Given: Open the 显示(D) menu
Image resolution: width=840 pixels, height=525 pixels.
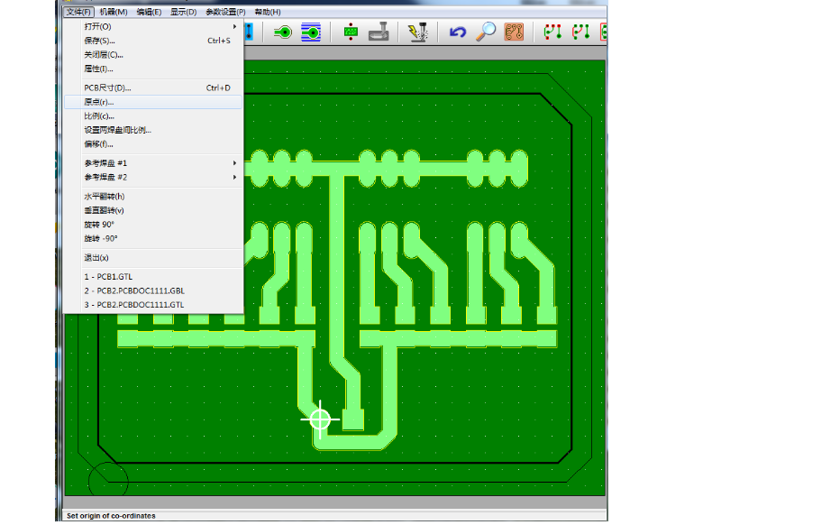Looking at the screenshot, I should point(184,12).
